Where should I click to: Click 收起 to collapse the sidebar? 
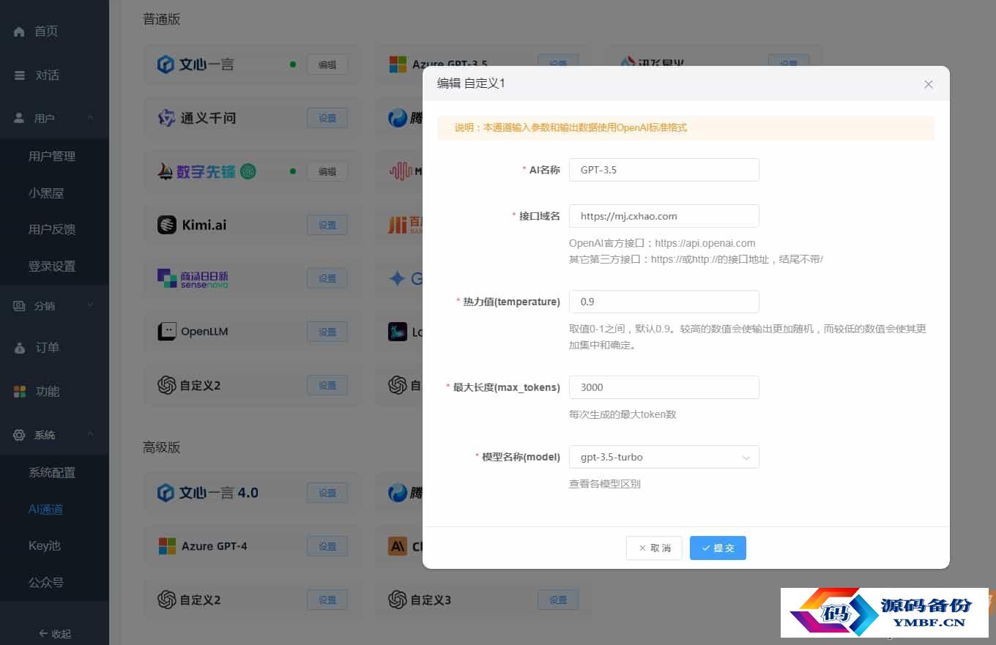coord(55,634)
